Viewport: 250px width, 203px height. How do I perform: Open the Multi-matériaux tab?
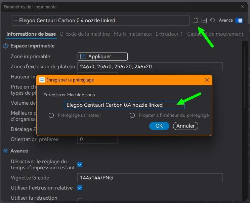pos(133,34)
